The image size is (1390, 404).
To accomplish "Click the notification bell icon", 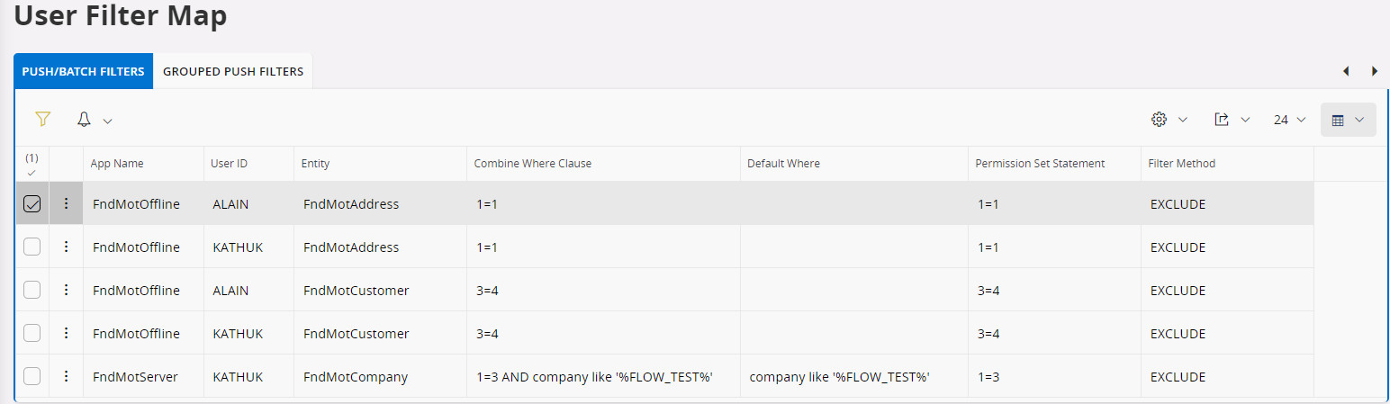I will [x=84, y=120].
